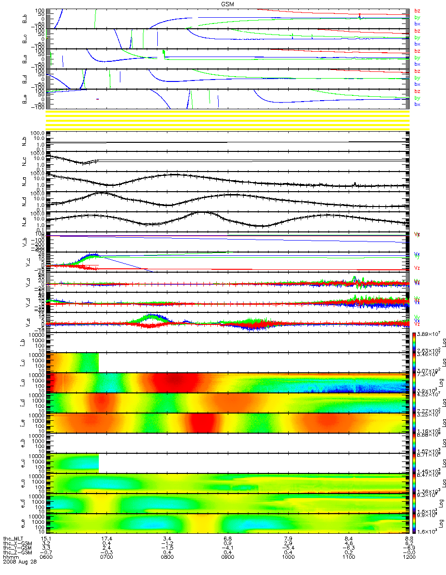Click the 3.89×10^7 color scale maximum
This screenshot has height=575, width=446.
tap(429, 333)
